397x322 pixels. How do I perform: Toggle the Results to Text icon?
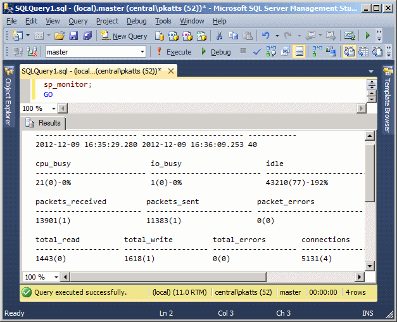[x=349, y=52]
